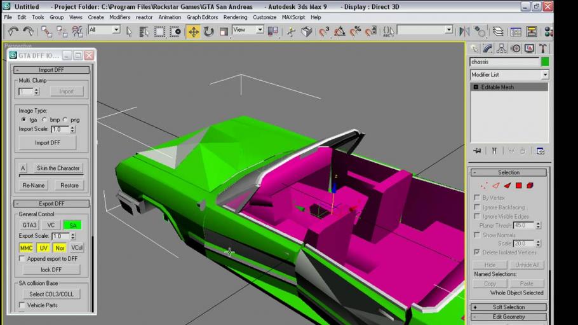Viewport: 578px width, 325px height.
Task: Select the bmp image type radio button
Action: click(x=44, y=120)
